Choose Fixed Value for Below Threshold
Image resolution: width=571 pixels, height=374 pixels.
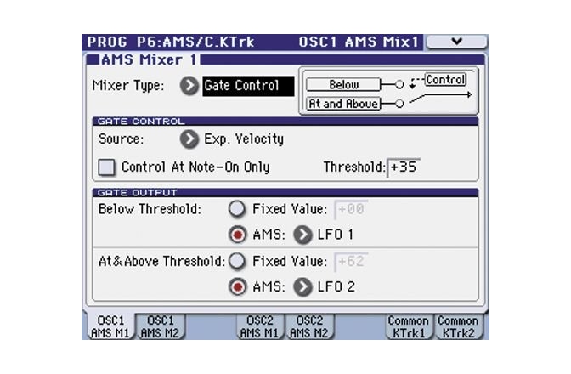pyautogui.click(x=237, y=209)
